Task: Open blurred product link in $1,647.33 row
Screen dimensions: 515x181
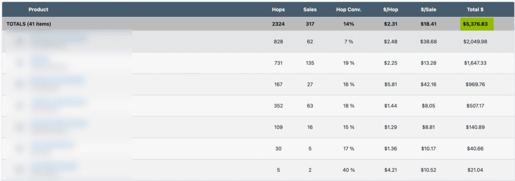Action: (40, 60)
